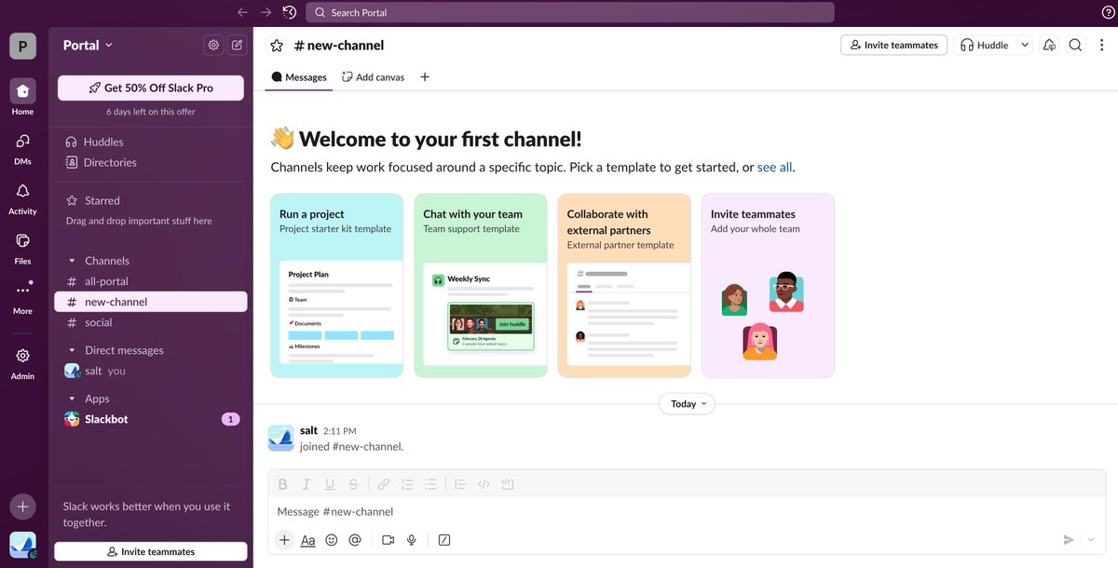Image resolution: width=1118 pixels, height=568 pixels.
Task: Click the create new plus button bottom-left
Action: click(22, 507)
